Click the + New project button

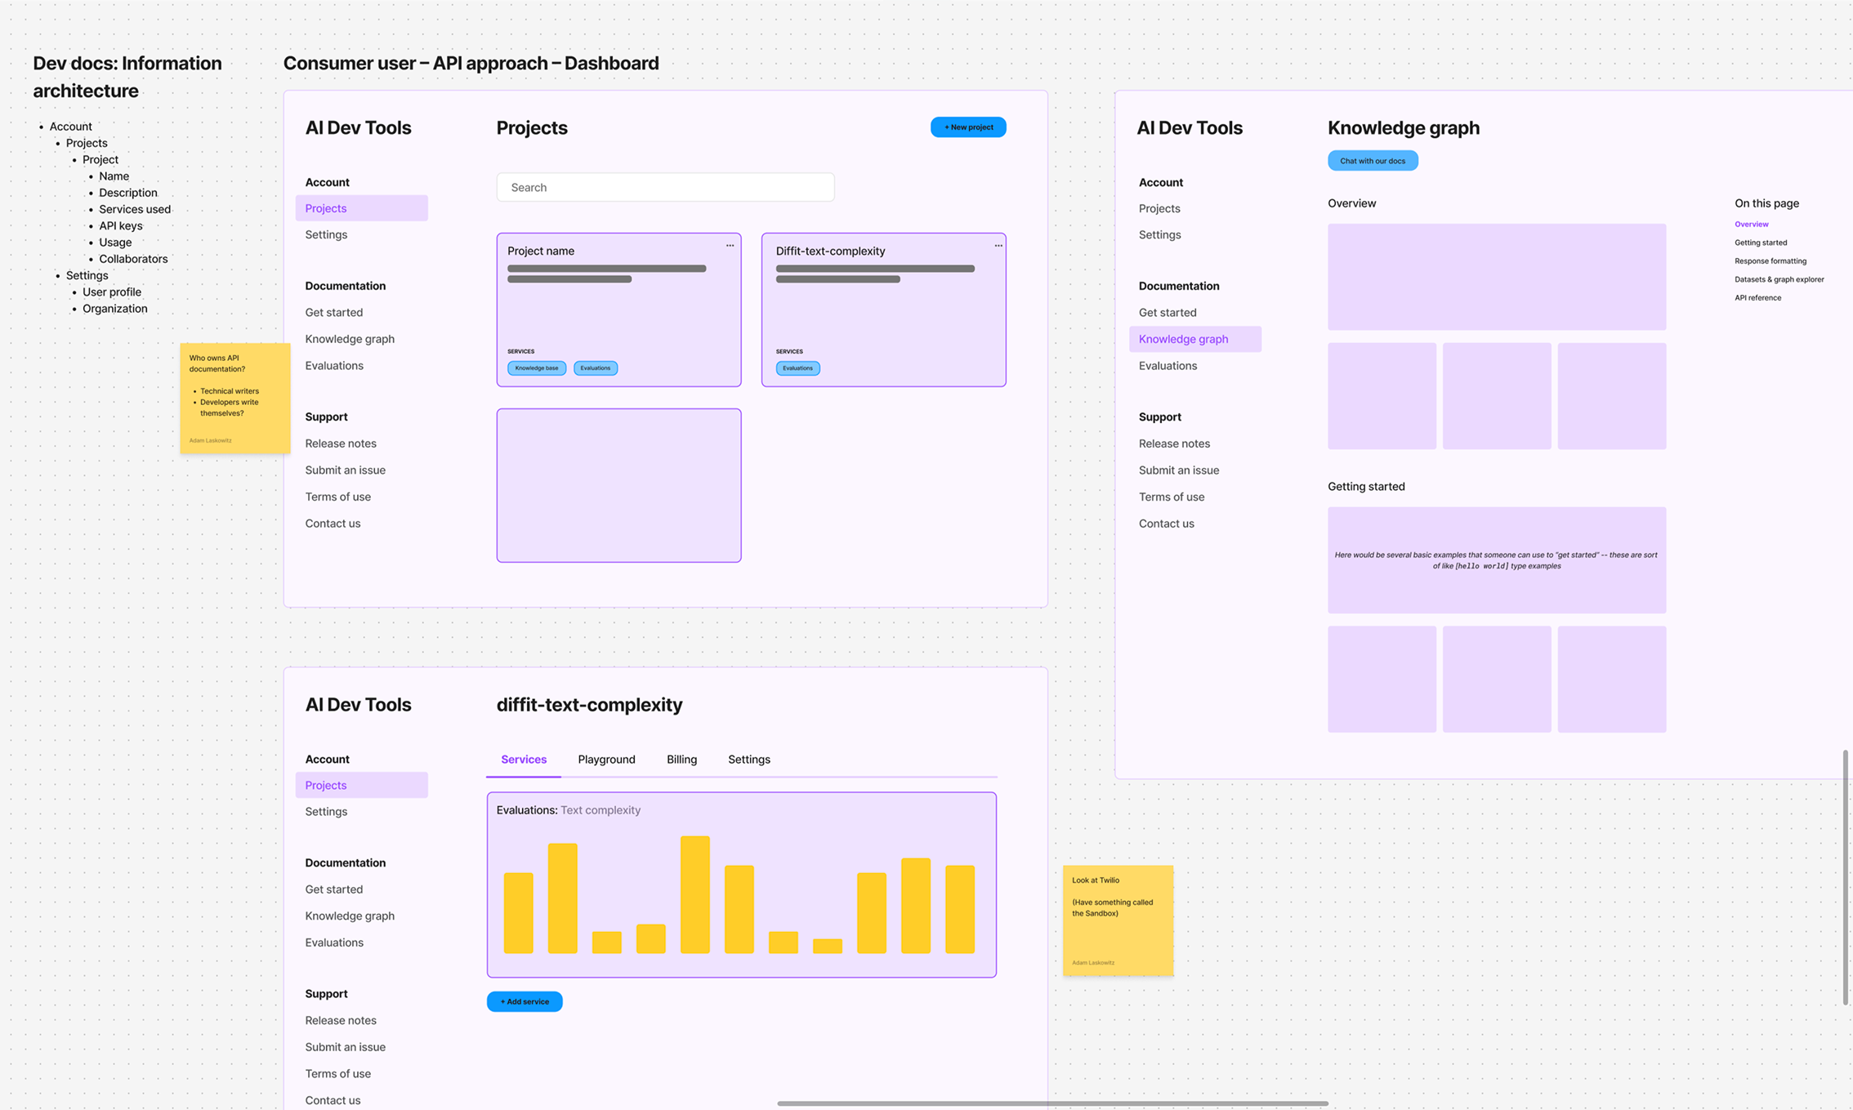tap(968, 127)
